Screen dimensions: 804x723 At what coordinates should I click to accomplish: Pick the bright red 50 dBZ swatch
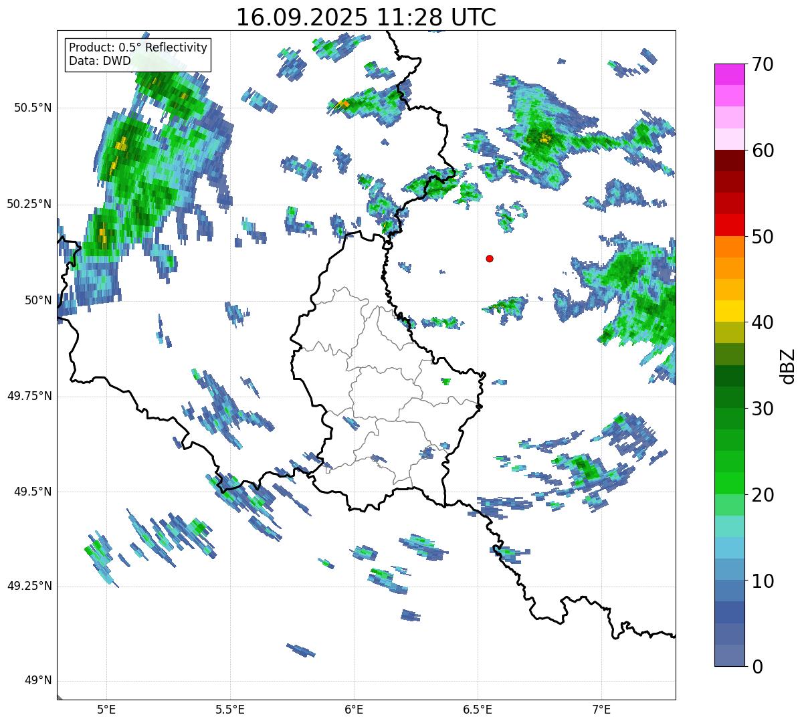point(730,225)
